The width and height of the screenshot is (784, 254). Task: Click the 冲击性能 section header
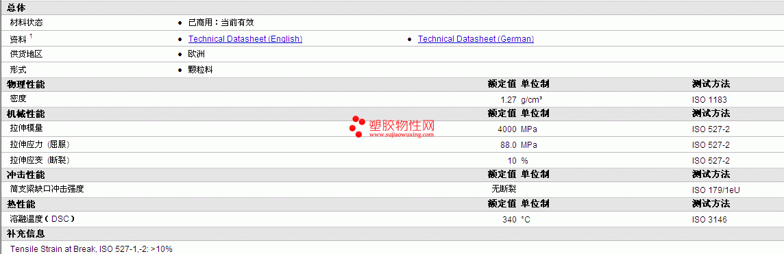25,175
